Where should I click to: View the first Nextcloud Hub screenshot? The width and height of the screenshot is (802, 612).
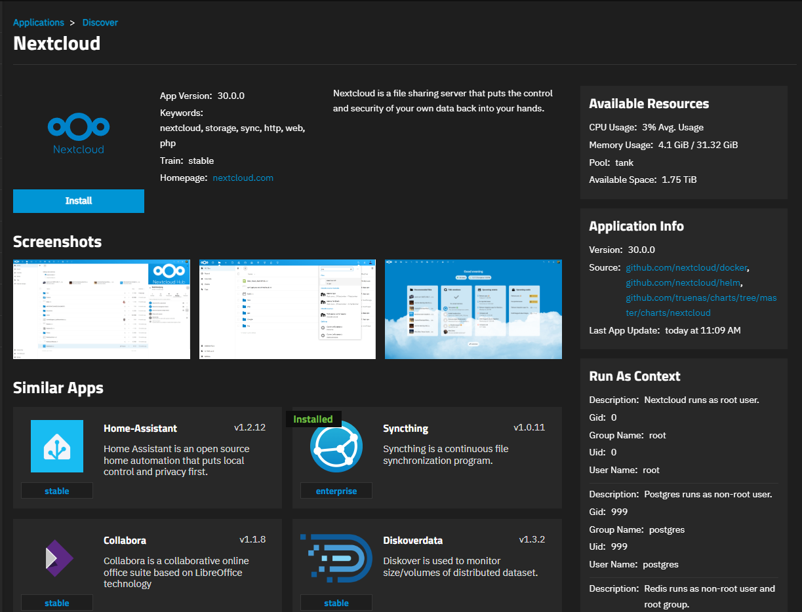[x=102, y=309]
